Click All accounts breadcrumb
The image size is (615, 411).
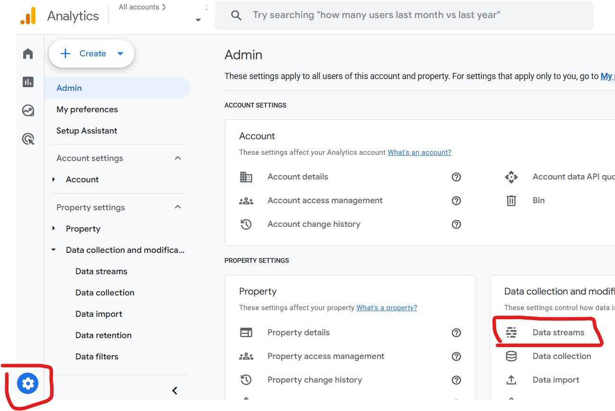[142, 7]
